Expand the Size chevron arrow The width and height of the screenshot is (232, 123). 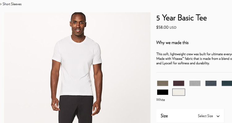(218, 116)
